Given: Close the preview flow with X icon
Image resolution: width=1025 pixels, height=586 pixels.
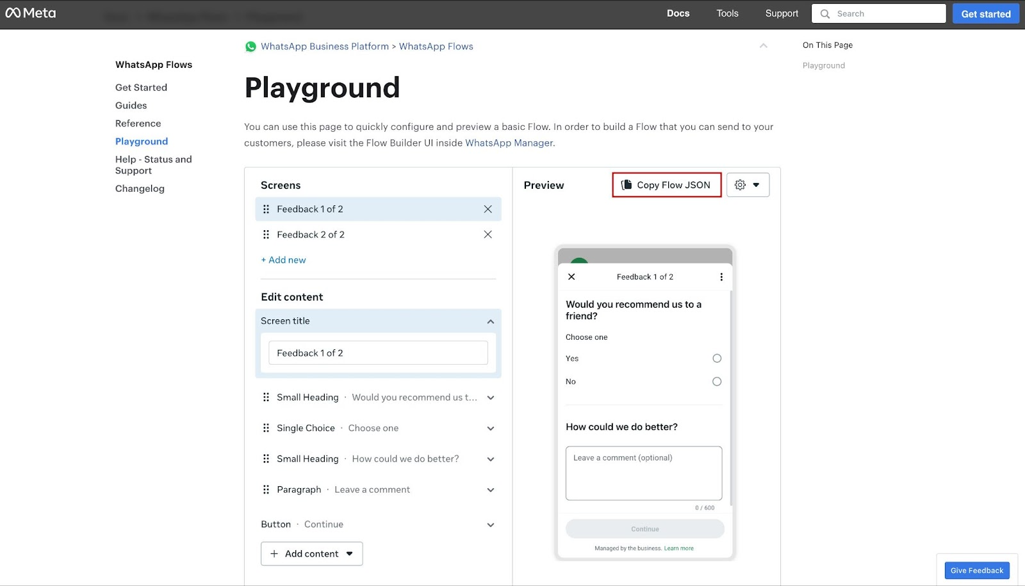Looking at the screenshot, I should [571, 277].
